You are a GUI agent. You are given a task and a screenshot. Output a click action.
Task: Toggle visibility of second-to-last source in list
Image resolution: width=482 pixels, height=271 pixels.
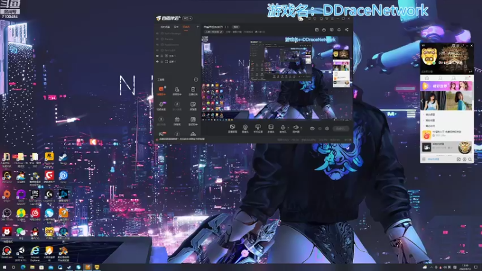pyautogui.click(x=157, y=56)
